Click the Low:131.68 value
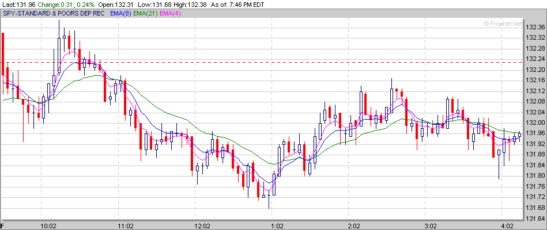Image resolution: width=547 pixels, height=230 pixels. 153,5
